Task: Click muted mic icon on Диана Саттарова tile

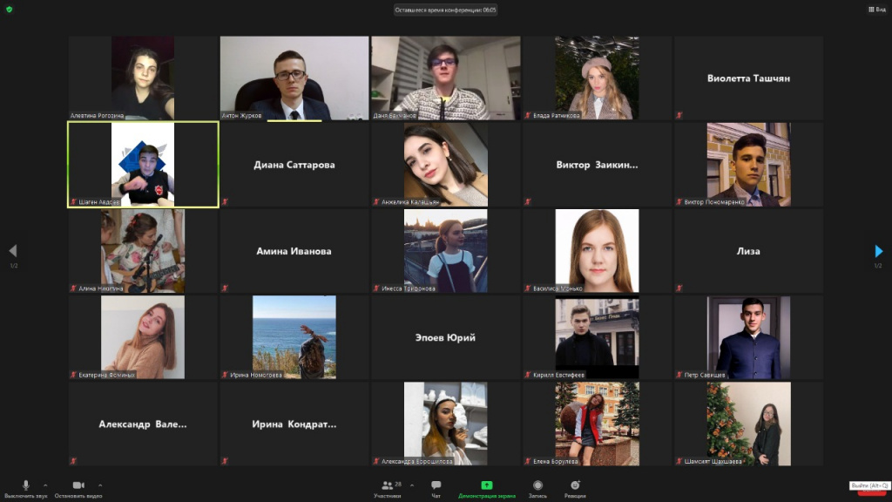Action: pos(225,201)
